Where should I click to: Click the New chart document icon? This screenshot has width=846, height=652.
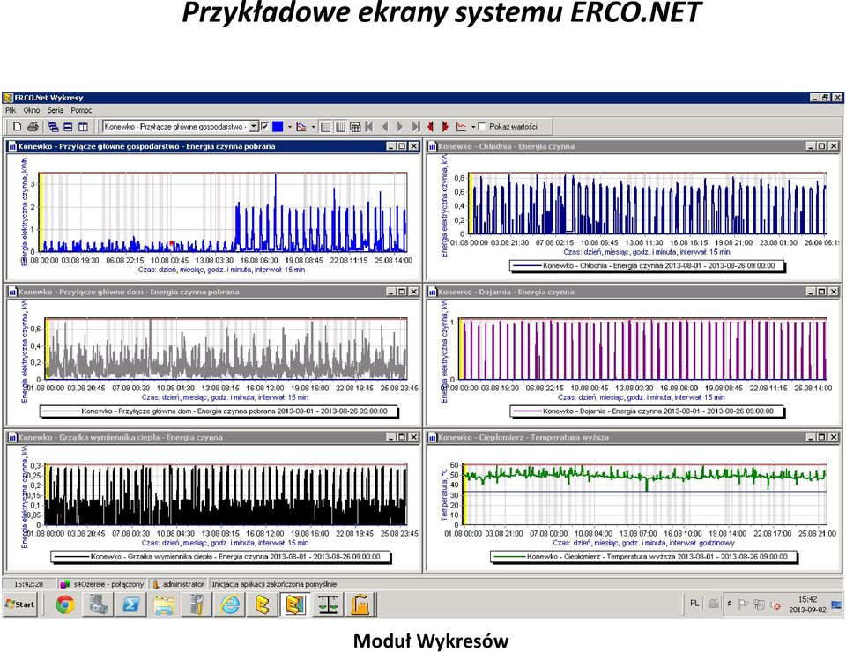click(x=18, y=127)
